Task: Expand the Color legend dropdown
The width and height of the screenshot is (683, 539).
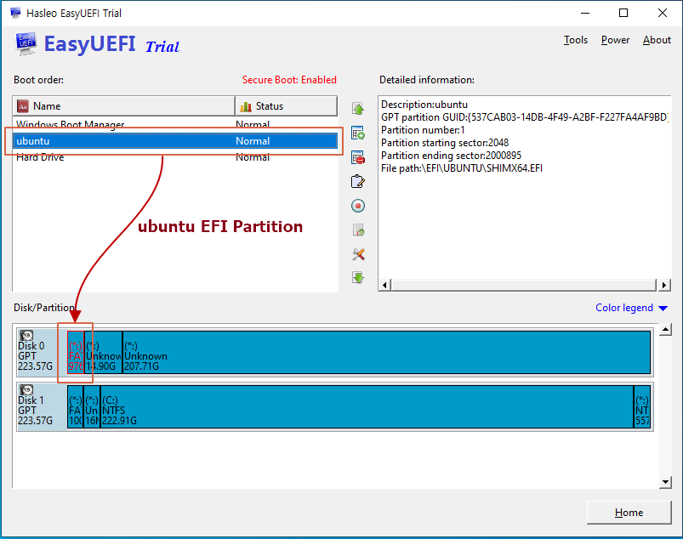Action: [x=631, y=308]
